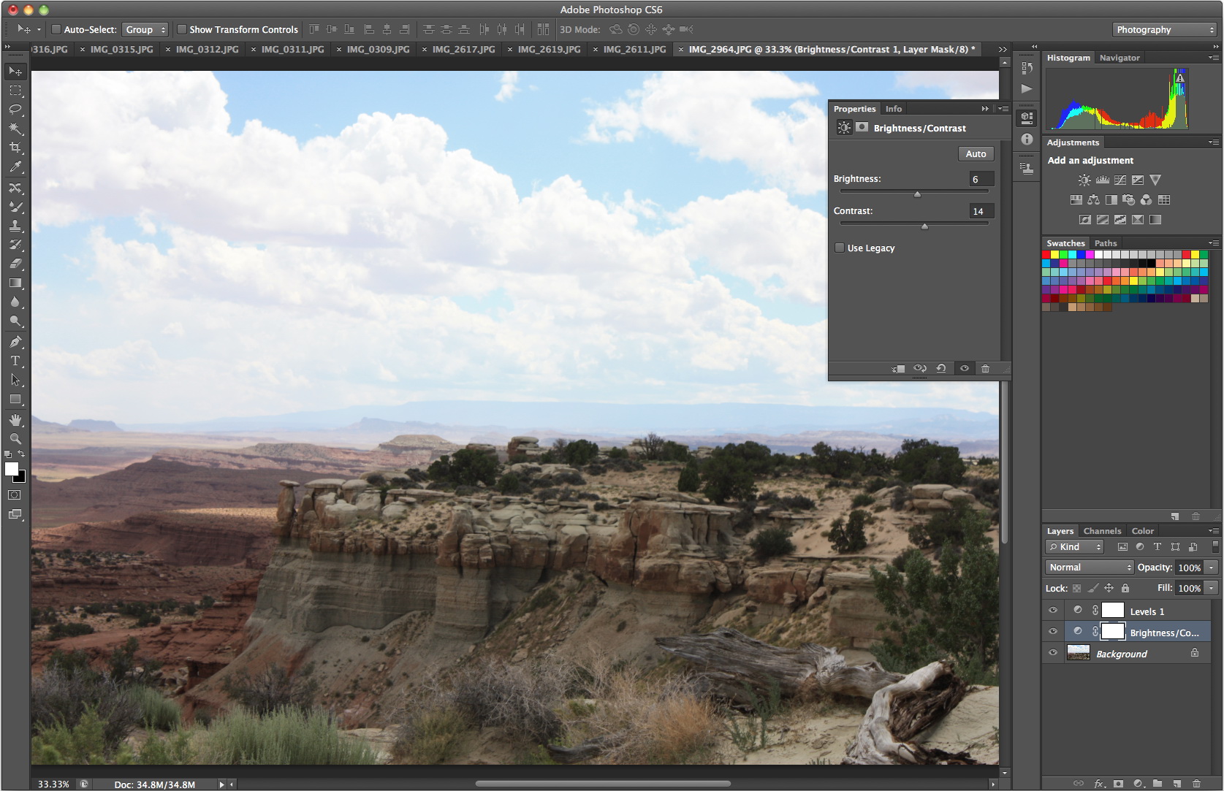Image resolution: width=1224 pixels, height=791 pixels.
Task: Enable the Use Legacy checkbox
Action: (839, 248)
